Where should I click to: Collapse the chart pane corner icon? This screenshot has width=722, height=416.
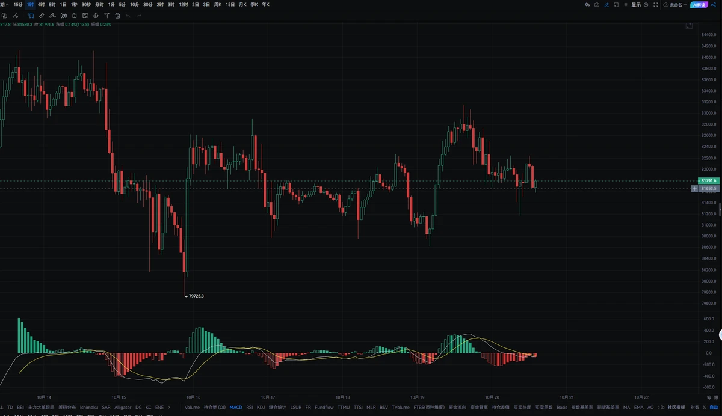pos(689,26)
